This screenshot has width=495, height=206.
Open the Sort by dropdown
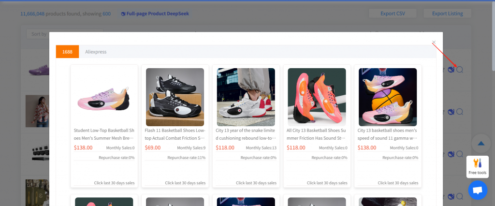click(65, 34)
